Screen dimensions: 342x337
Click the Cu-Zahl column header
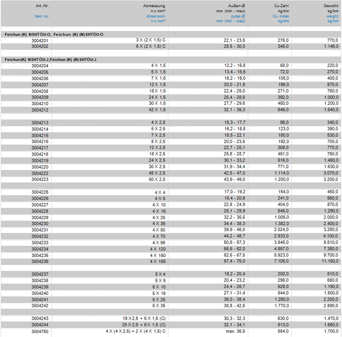[281, 6]
